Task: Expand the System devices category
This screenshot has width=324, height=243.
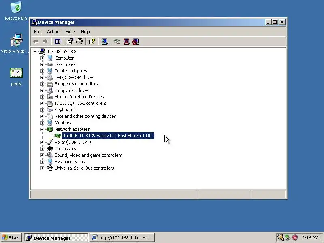Action: [43, 162]
